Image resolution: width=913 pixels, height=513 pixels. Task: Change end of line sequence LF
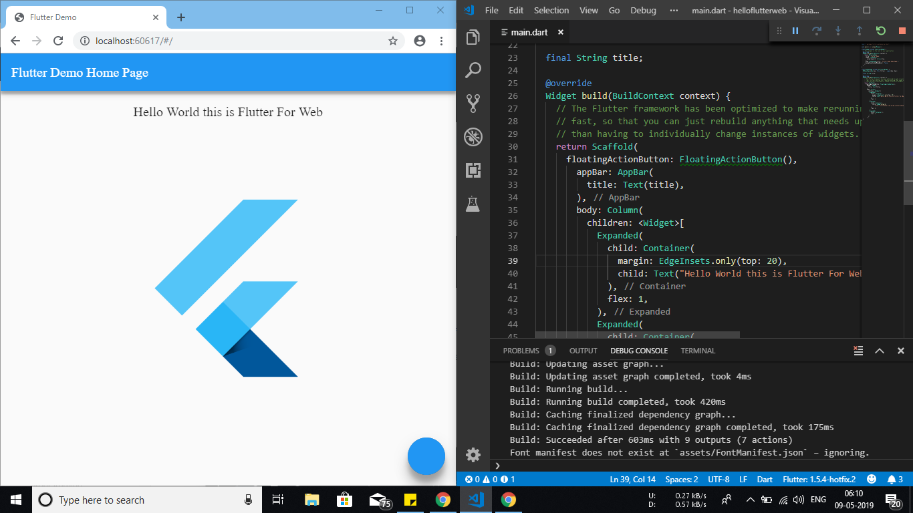click(743, 480)
